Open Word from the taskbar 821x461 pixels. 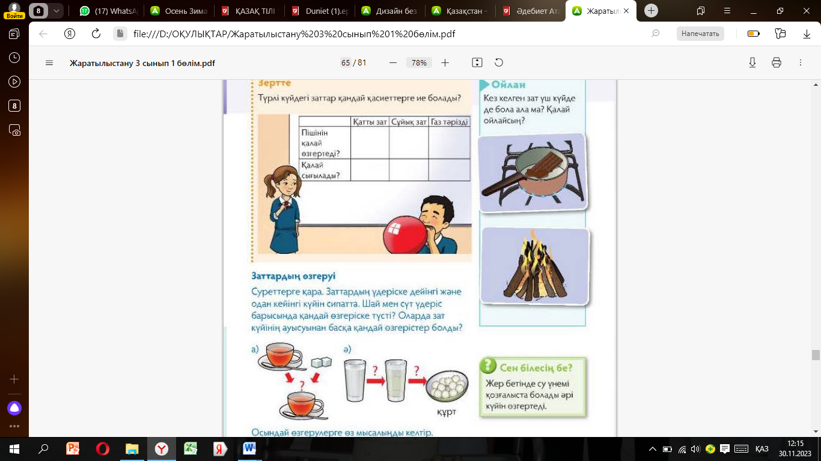tap(249, 448)
